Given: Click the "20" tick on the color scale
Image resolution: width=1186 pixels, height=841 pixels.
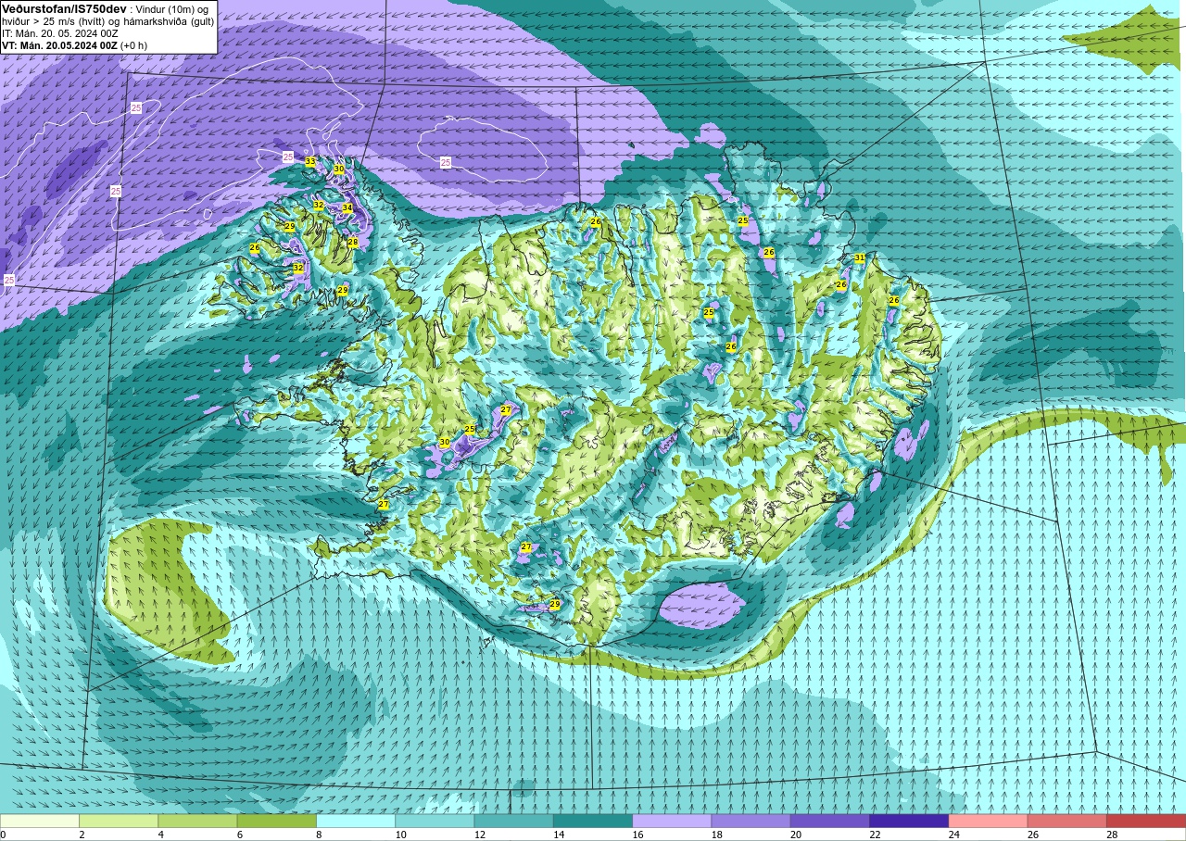Looking at the screenshot, I should tap(795, 835).
